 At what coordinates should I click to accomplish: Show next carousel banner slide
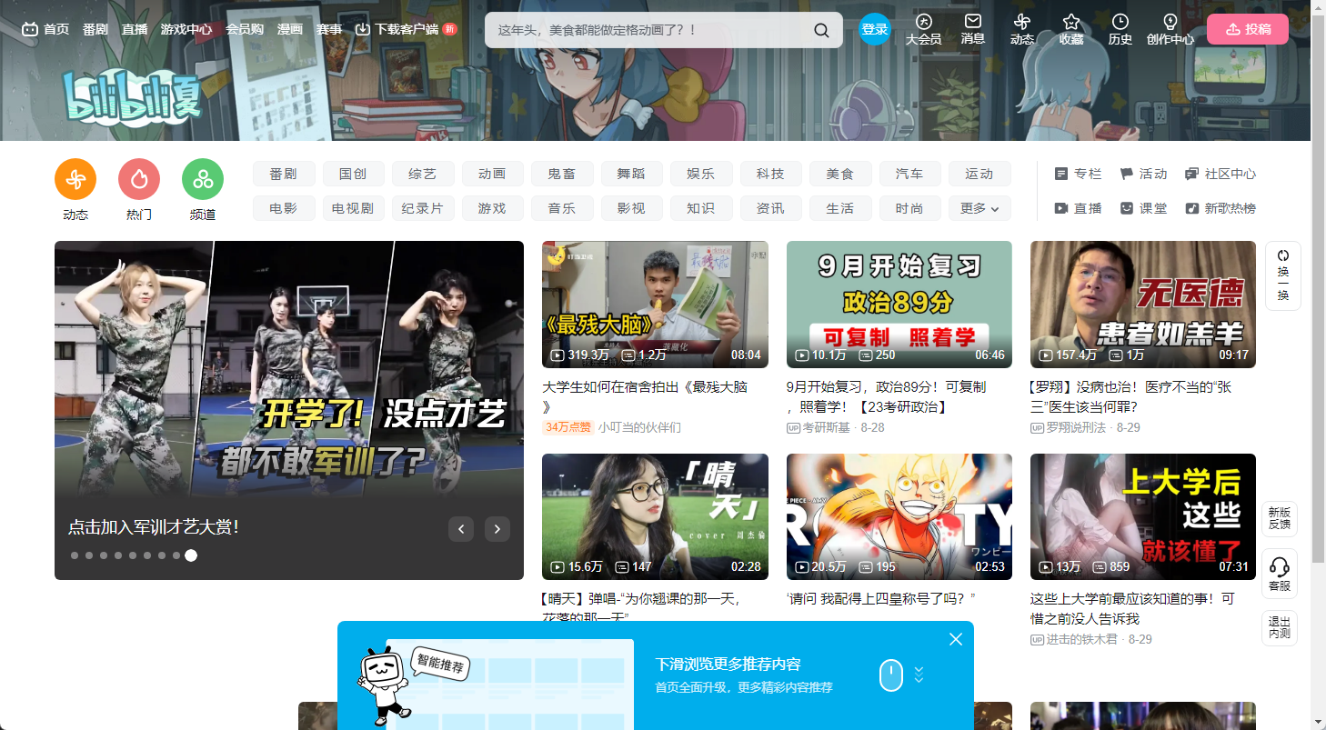pos(497,528)
